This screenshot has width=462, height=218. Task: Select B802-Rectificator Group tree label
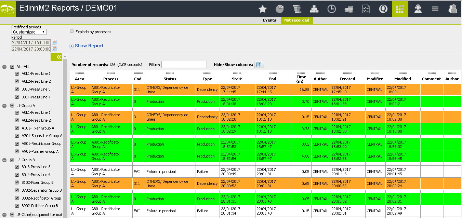point(41,198)
